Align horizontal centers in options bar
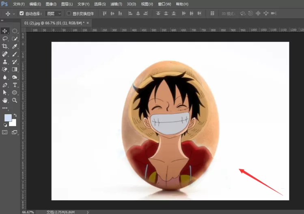Image resolution: width=304 pixels, height=214 pixels. coord(138,13)
